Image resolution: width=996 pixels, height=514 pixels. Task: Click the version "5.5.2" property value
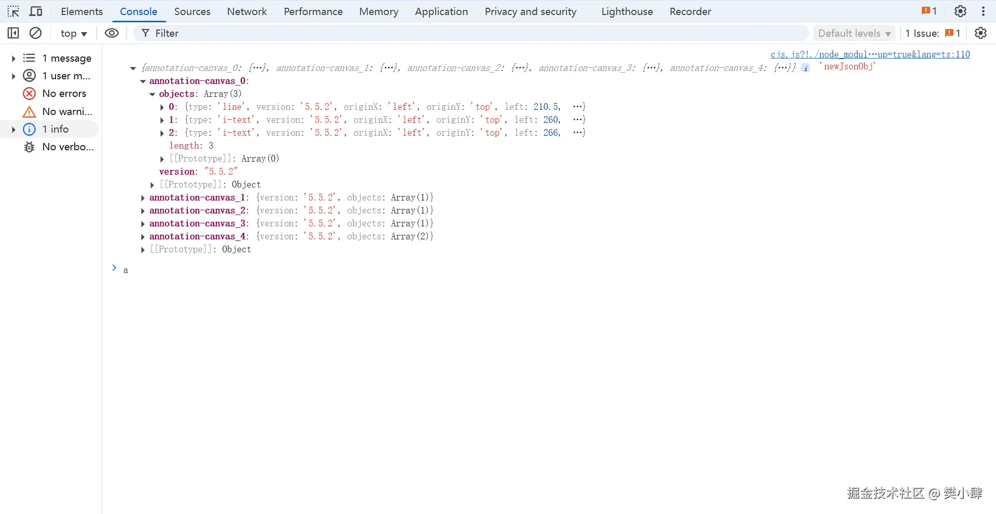point(221,172)
